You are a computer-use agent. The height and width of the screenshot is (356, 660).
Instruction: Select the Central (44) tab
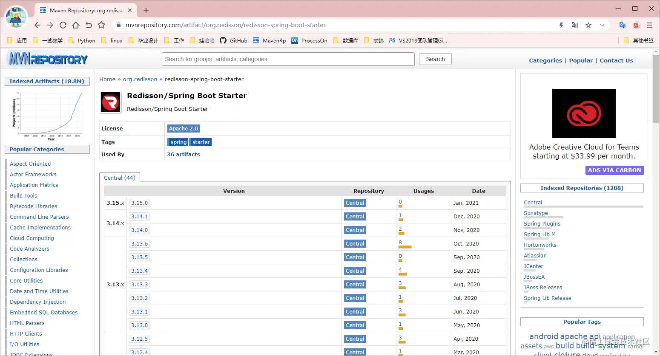click(x=119, y=178)
